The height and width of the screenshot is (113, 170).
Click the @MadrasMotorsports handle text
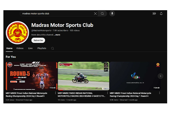41,31
